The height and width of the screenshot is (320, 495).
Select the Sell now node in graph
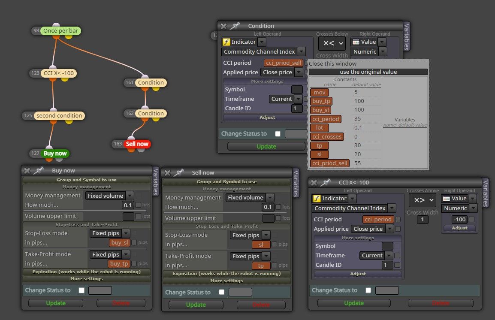point(137,144)
